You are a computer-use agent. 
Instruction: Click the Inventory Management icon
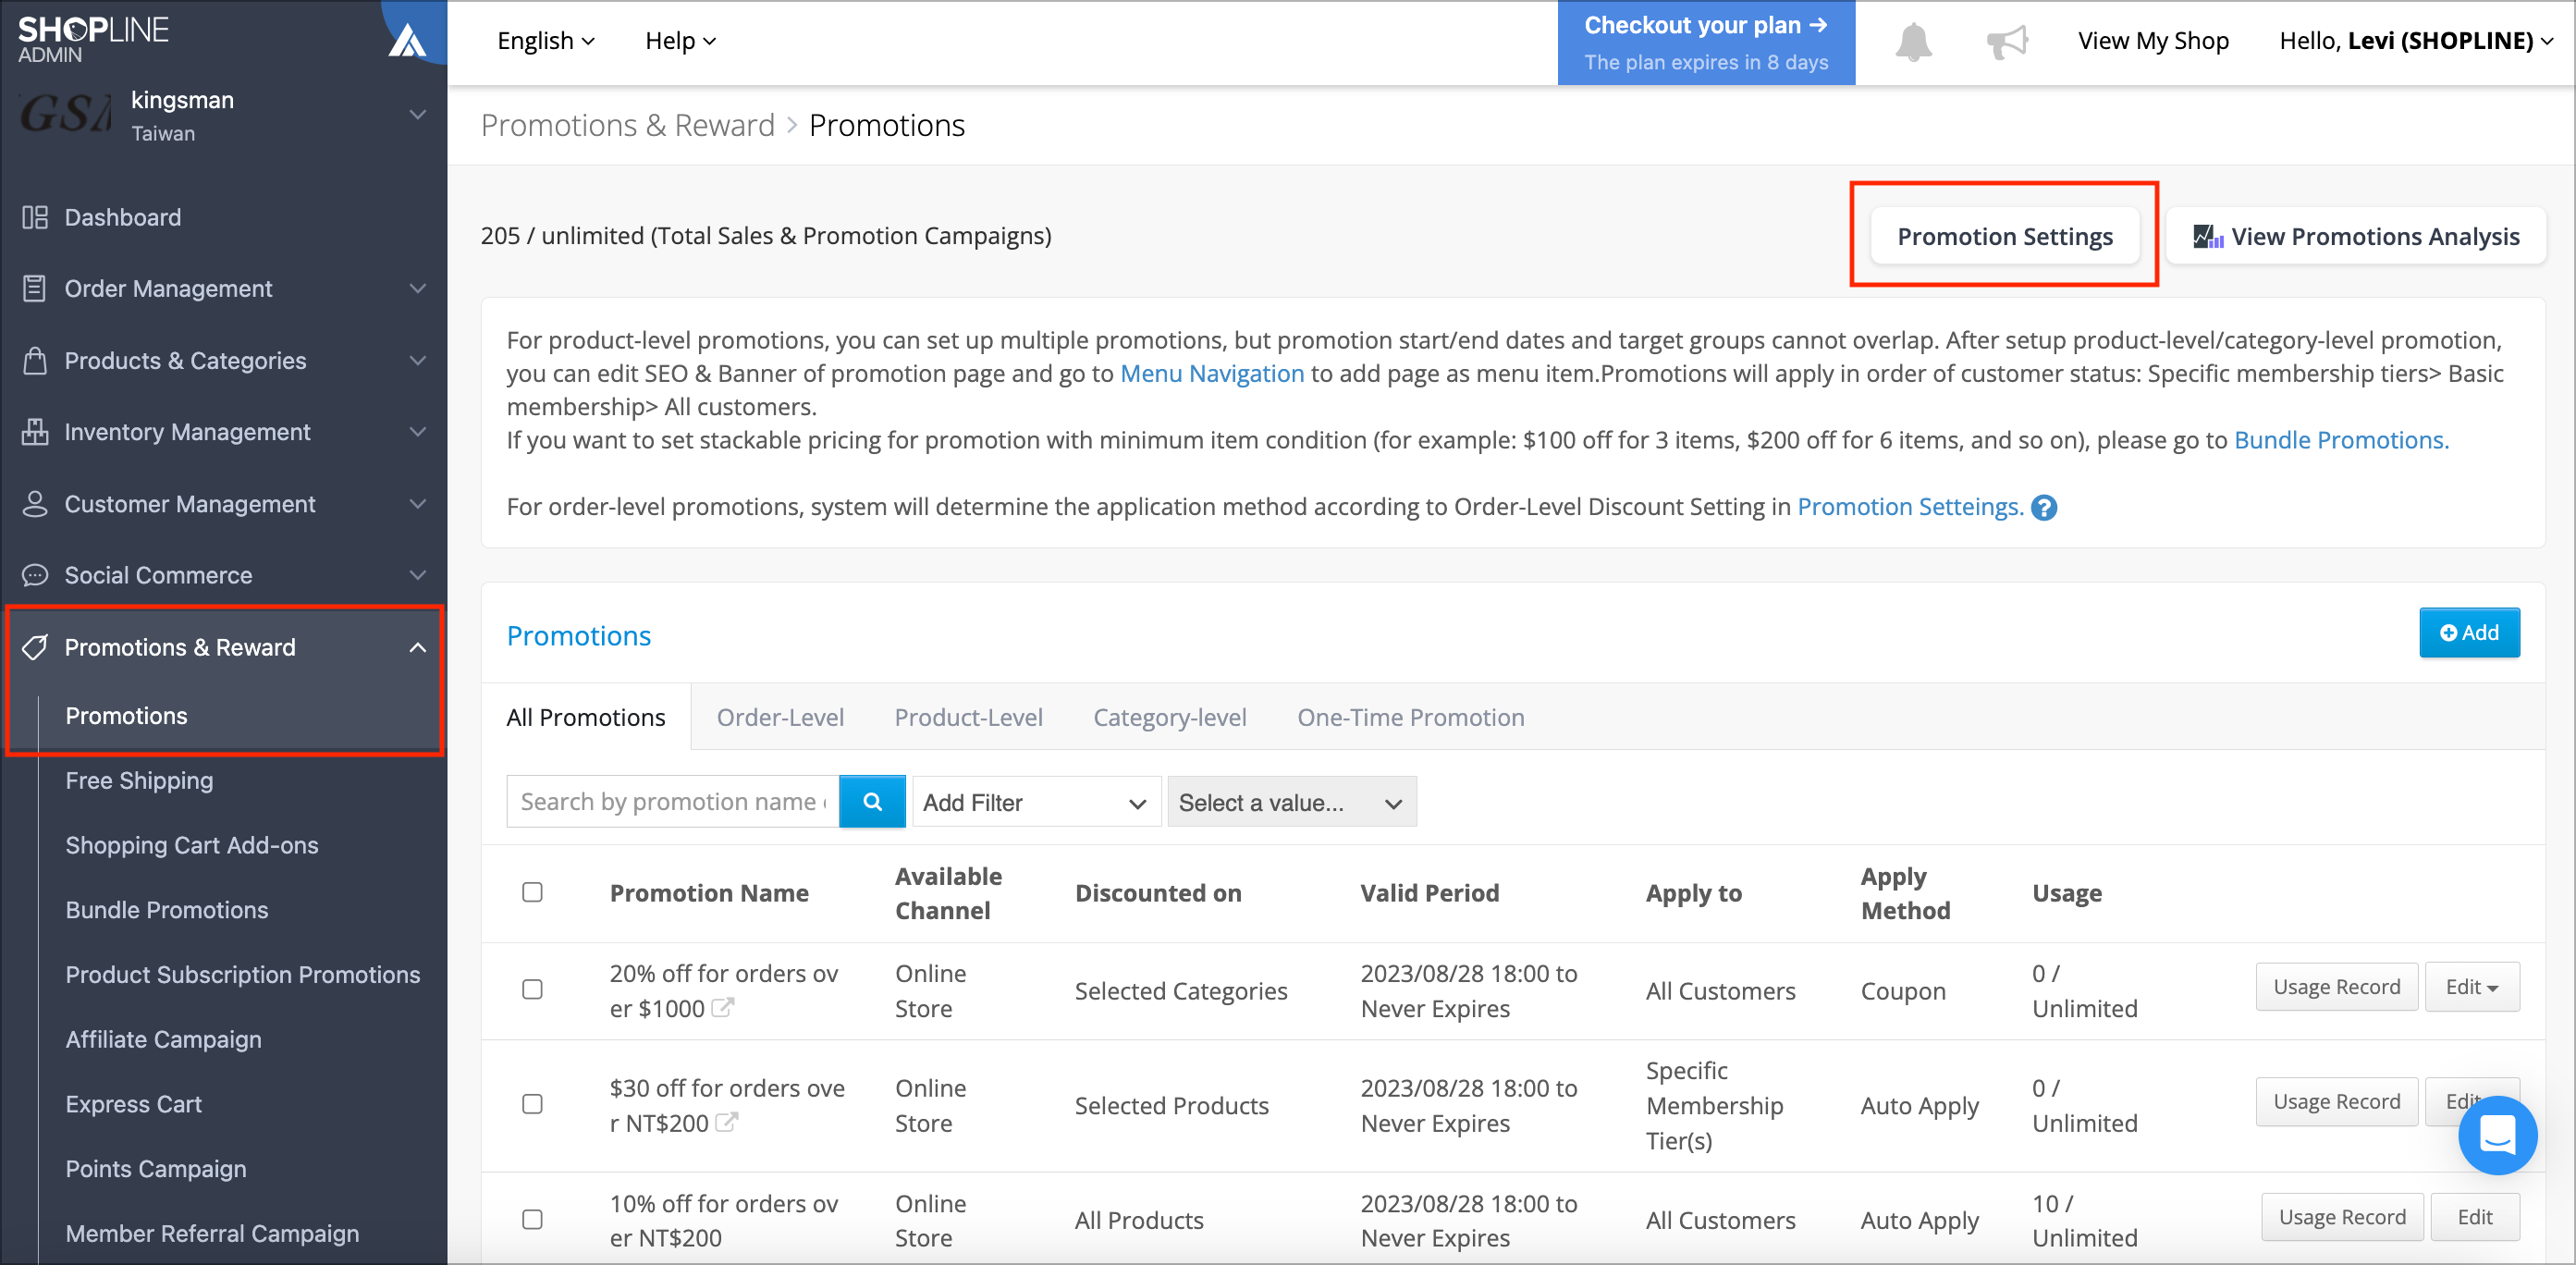tap(35, 432)
